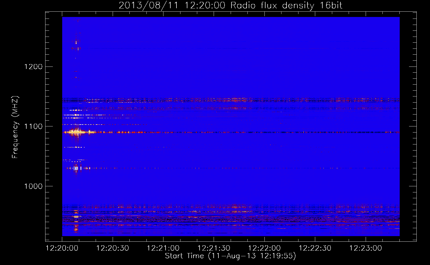Select the 1000 frequency tick label
This screenshot has width=430, height=265.
click(33, 186)
